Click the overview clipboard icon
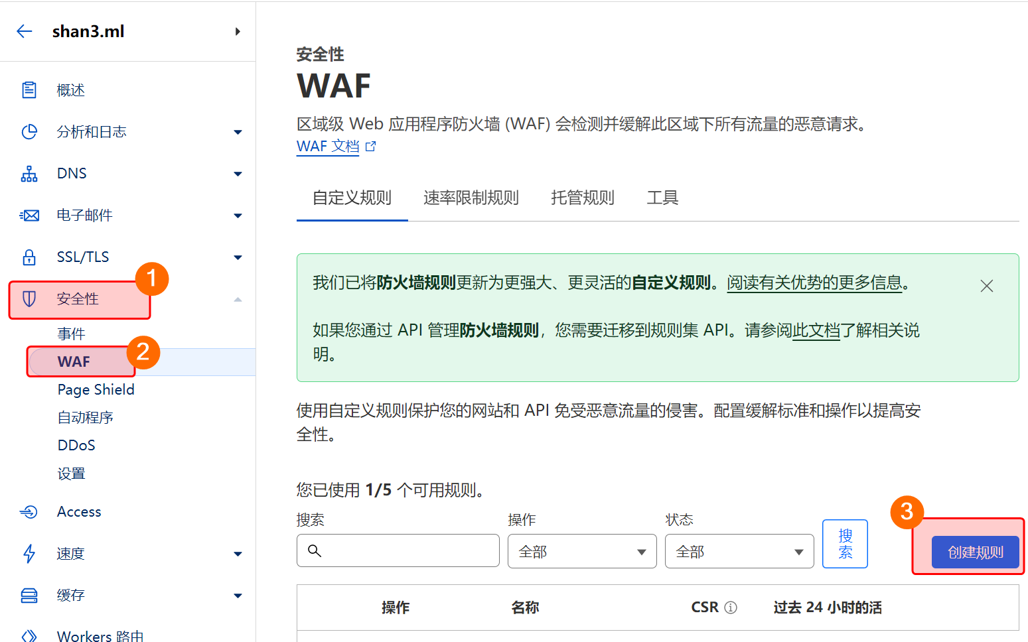 click(29, 90)
